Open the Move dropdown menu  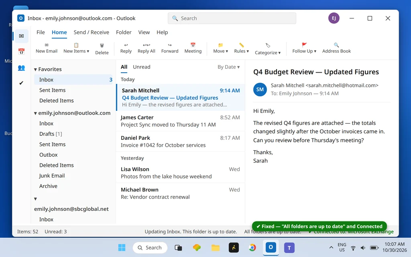click(220, 48)
